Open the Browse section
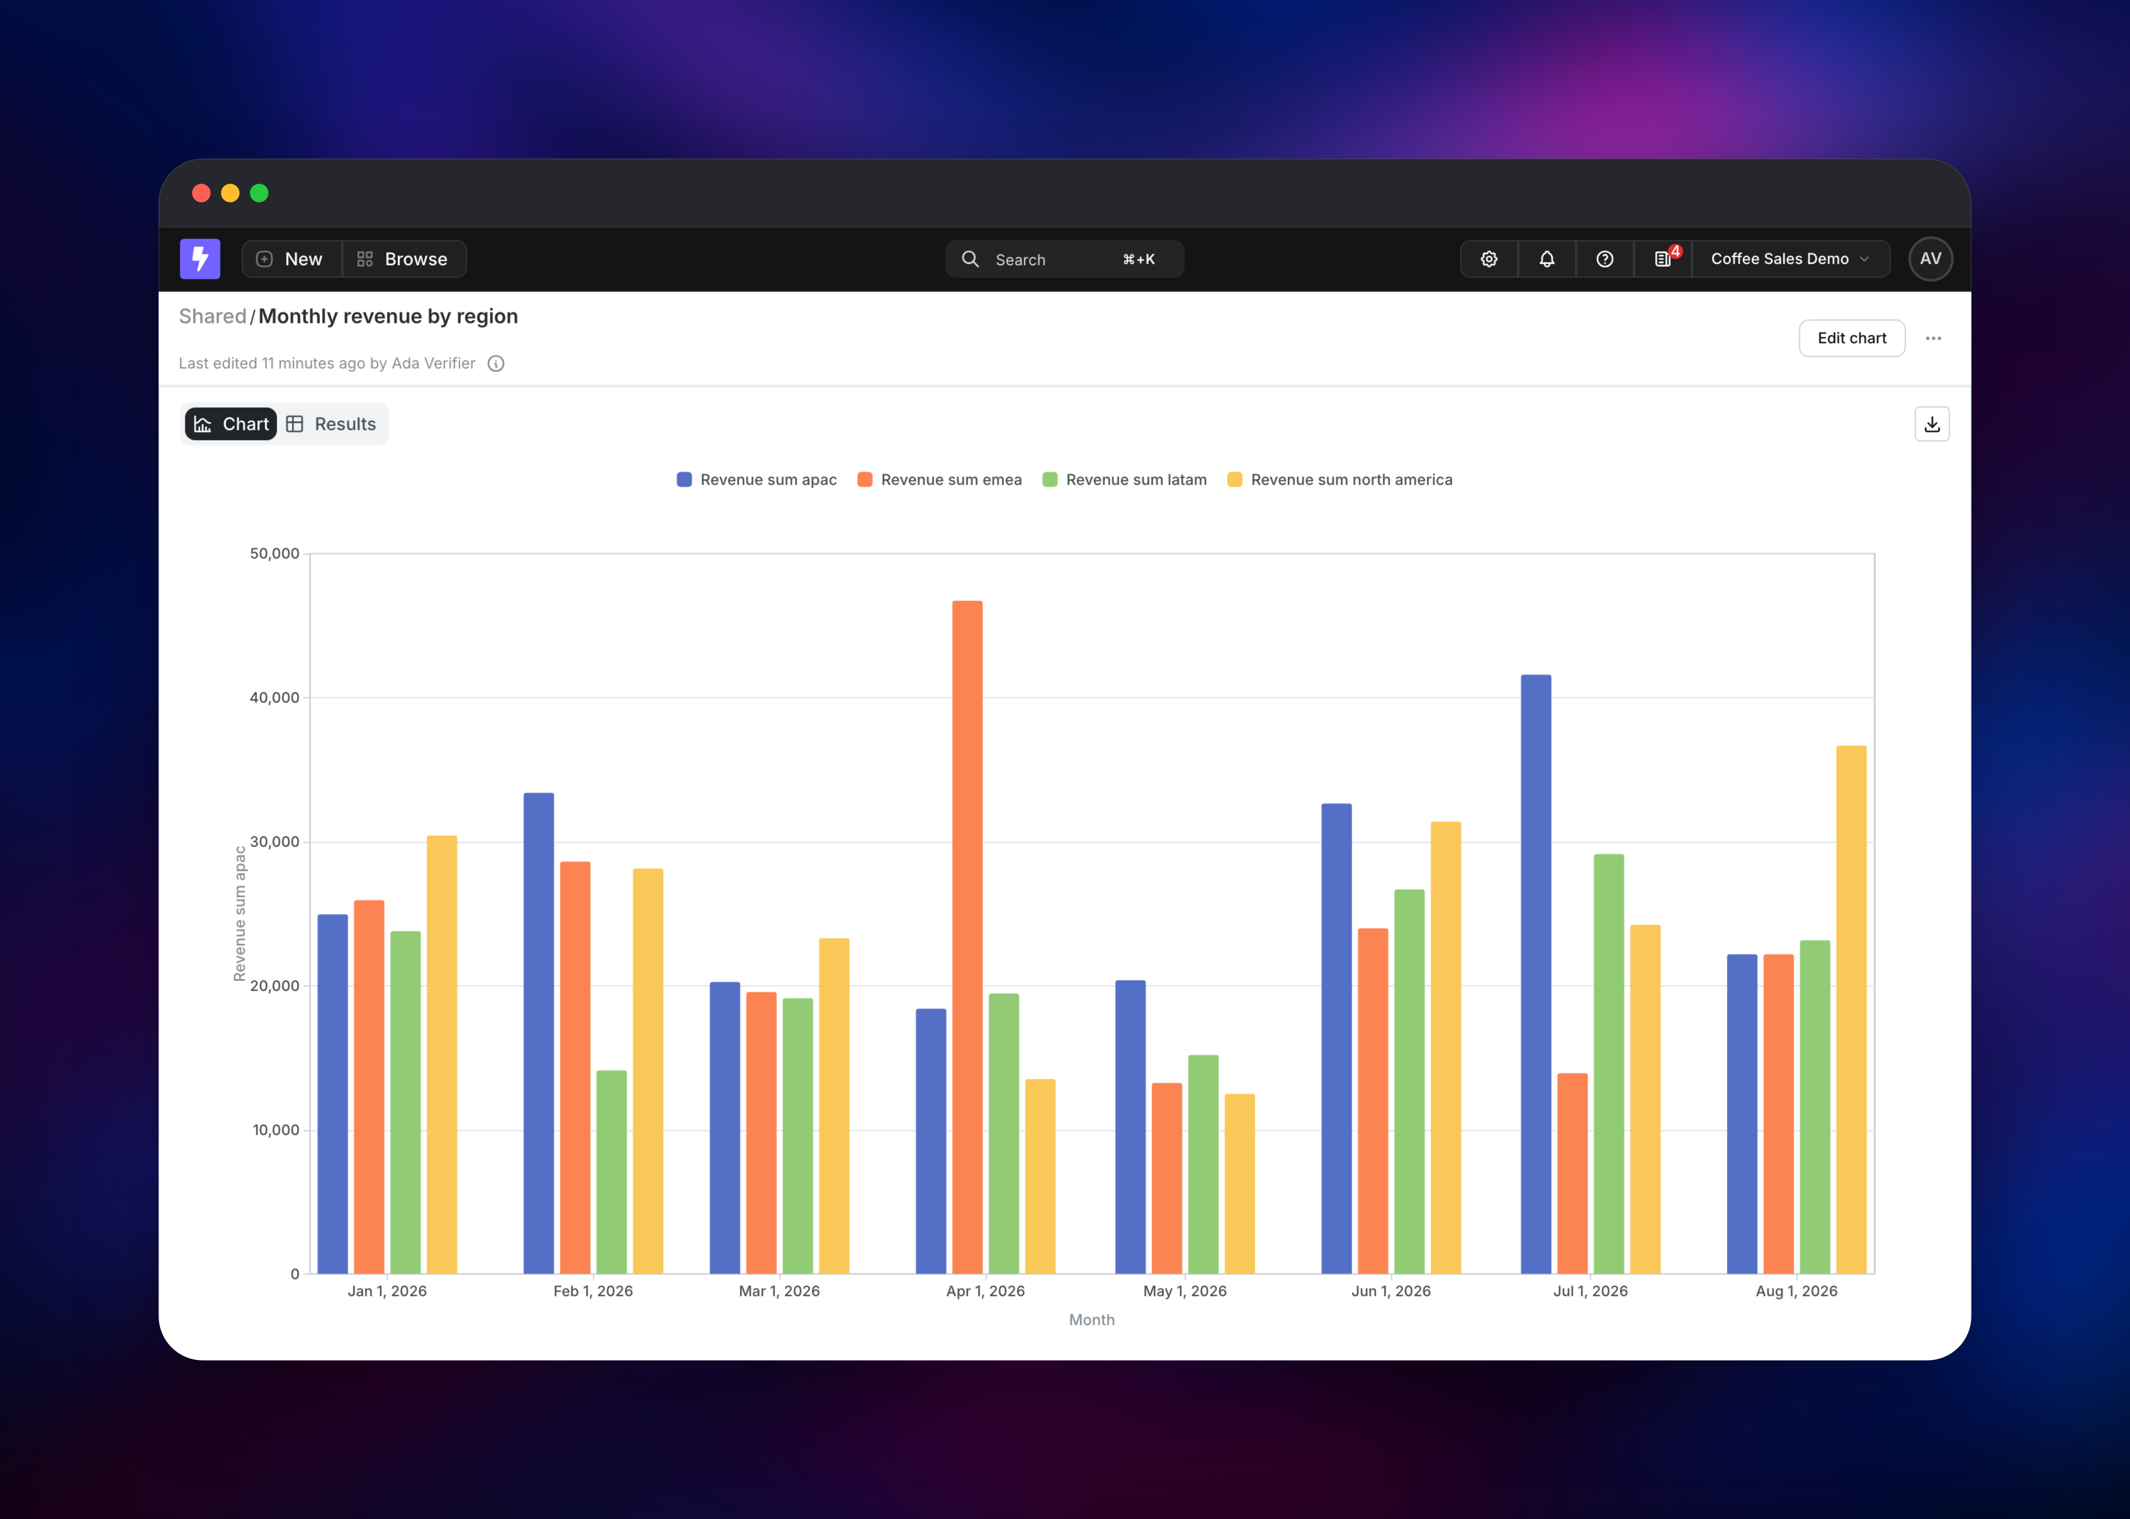2130x1519 pixels. (x=404, y=259)
